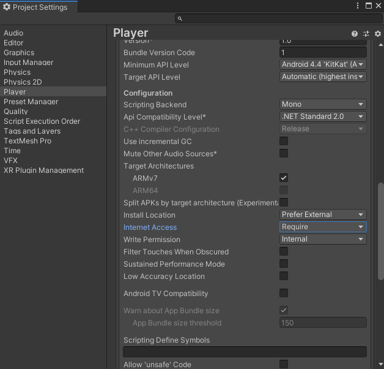Viewport: 384px width, 369px height.
Task: Open the Time settings category
Action: point(53,151)
